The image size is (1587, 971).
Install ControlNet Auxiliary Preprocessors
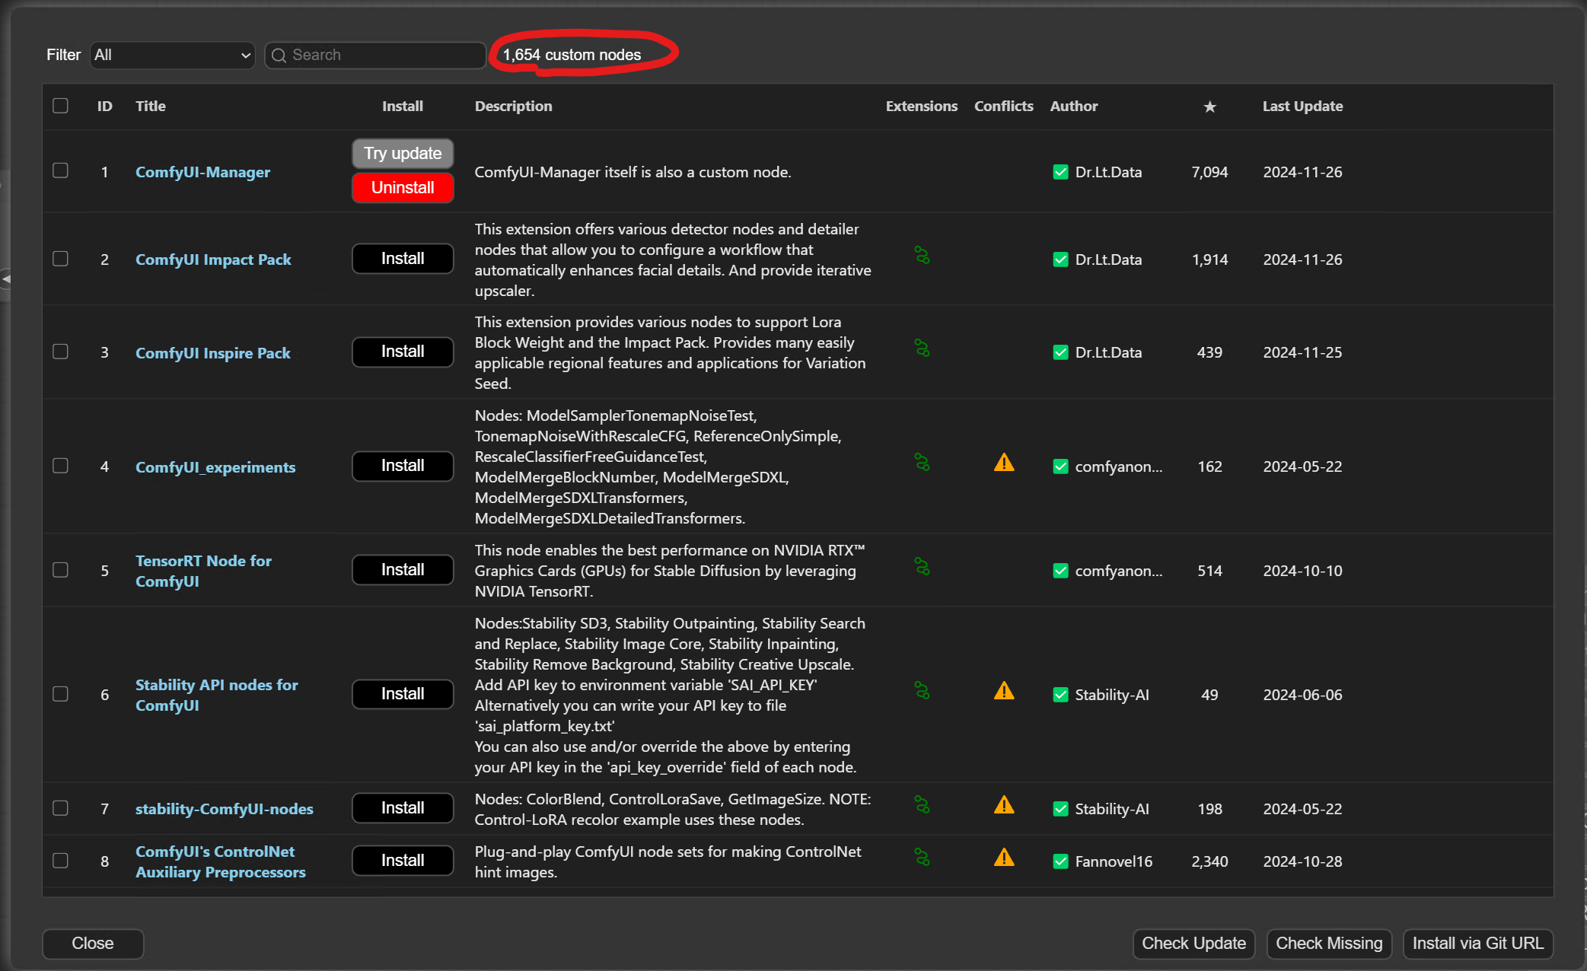403,861
